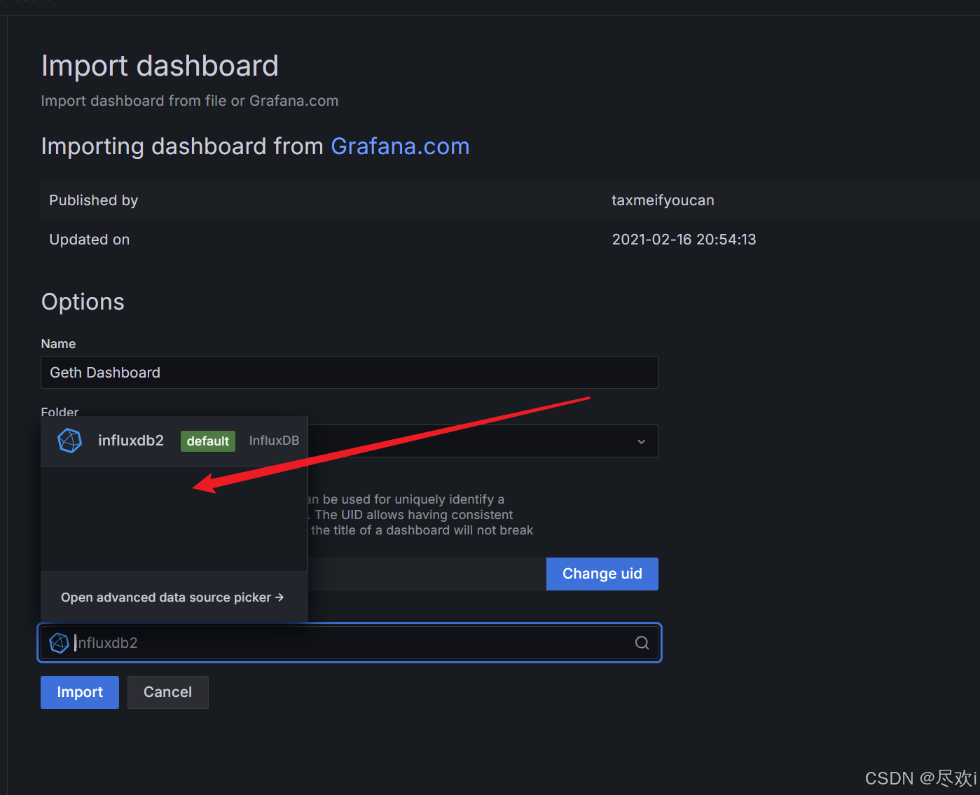980x795 pixels.
Task: Edit the Name field containing Geth Dashboard
Action: point(350,373)
